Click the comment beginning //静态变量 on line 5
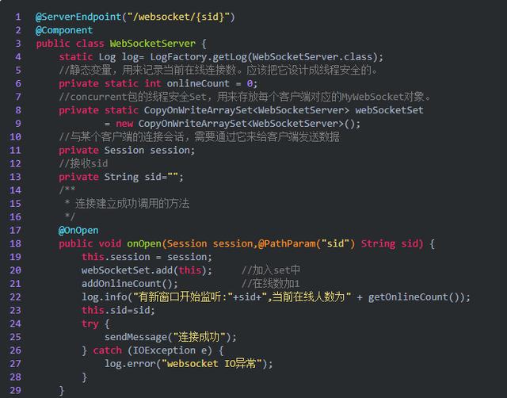 click(x=219, y=71)
